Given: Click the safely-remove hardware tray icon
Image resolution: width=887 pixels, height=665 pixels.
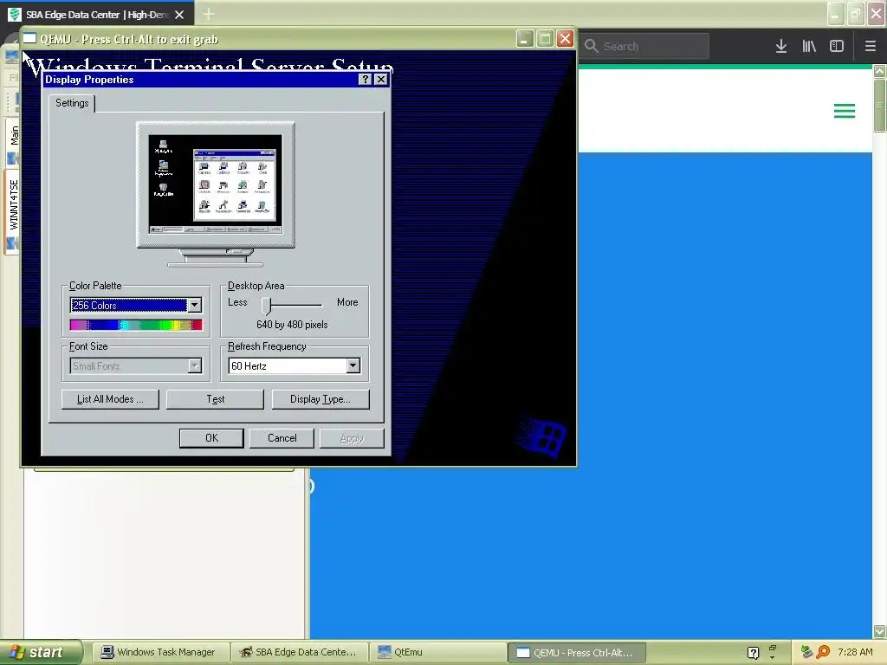Looking at the screenshot, I should pyautogui.click(x=807, y=652).
